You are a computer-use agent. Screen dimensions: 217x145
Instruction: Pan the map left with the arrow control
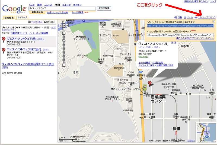point(60,25)
